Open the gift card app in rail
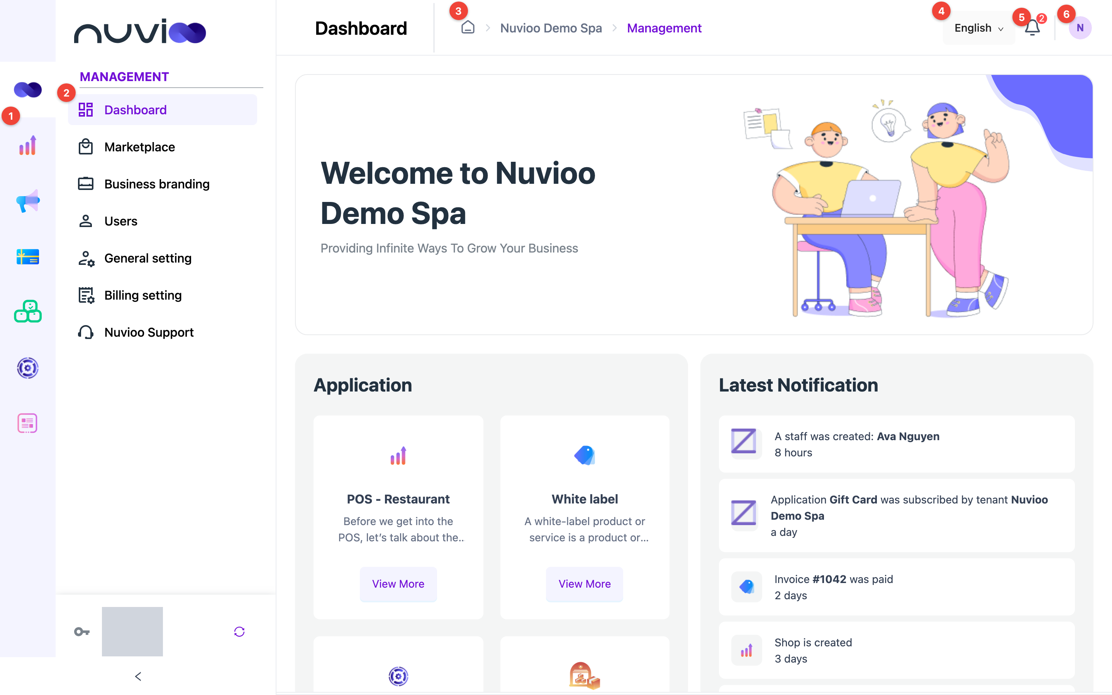The image size is (1112, 695). pos(27,256)
